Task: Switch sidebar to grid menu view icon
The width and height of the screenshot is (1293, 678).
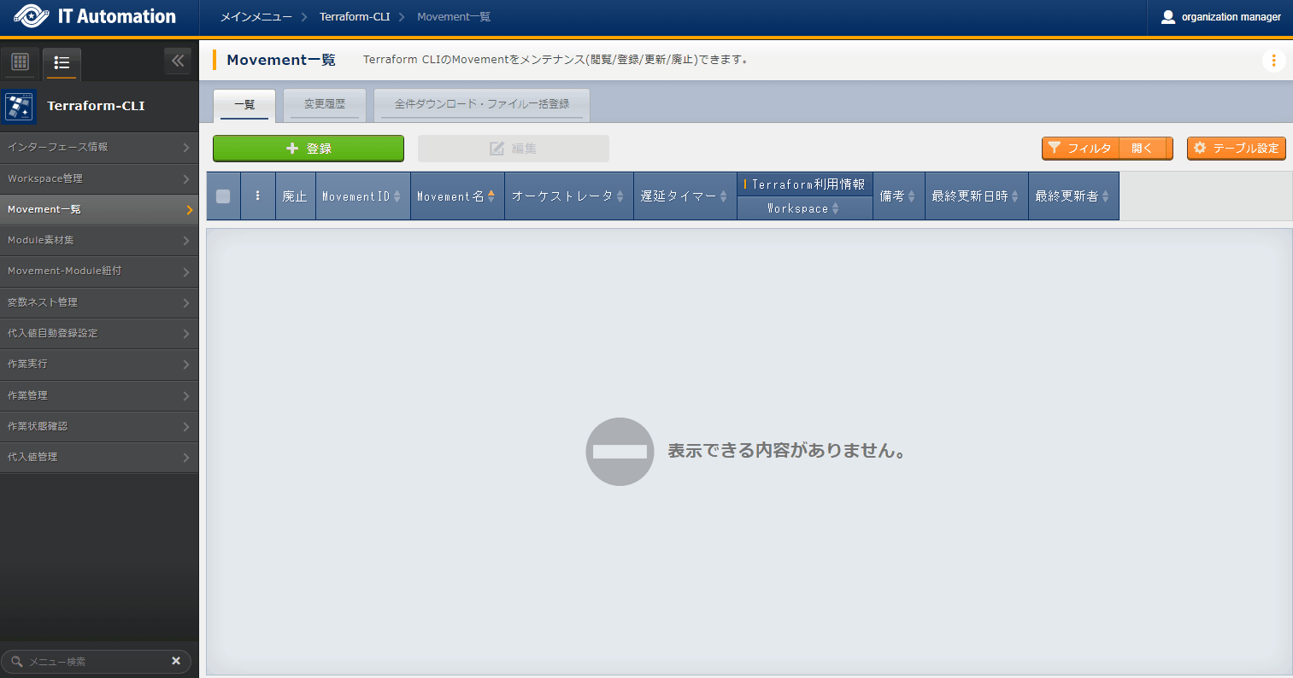Action: (x=20, y=62)
